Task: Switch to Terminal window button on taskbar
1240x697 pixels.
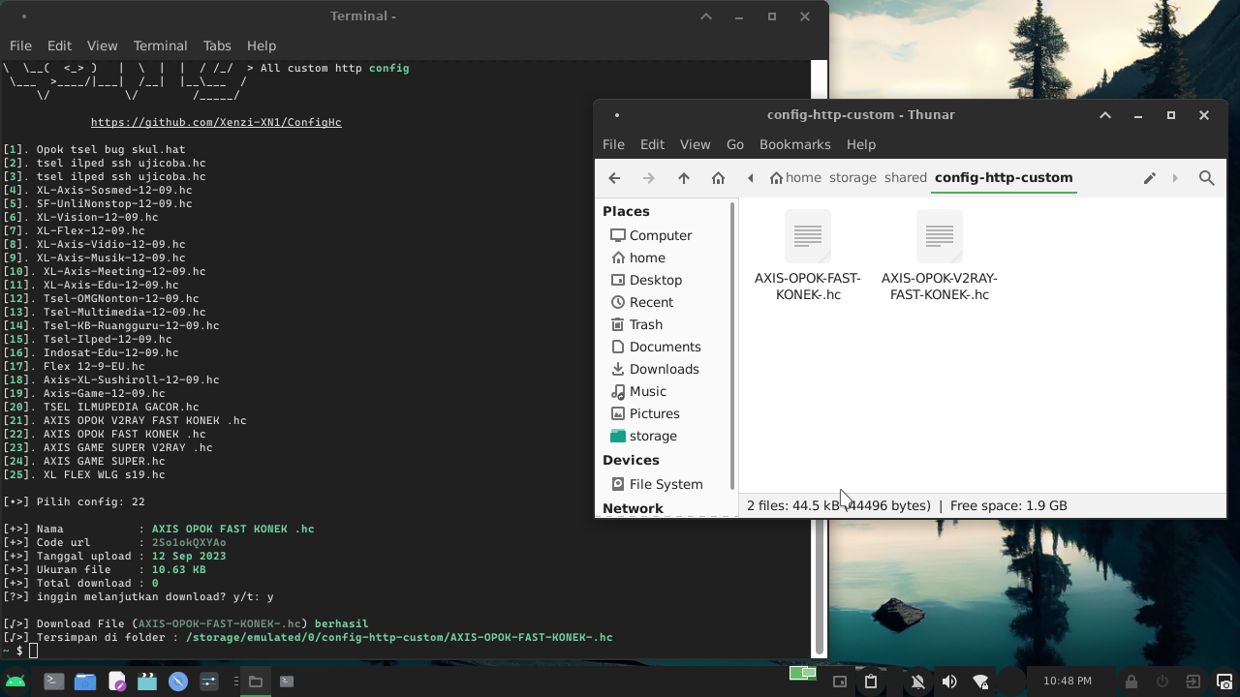Action: coord(287,682)
